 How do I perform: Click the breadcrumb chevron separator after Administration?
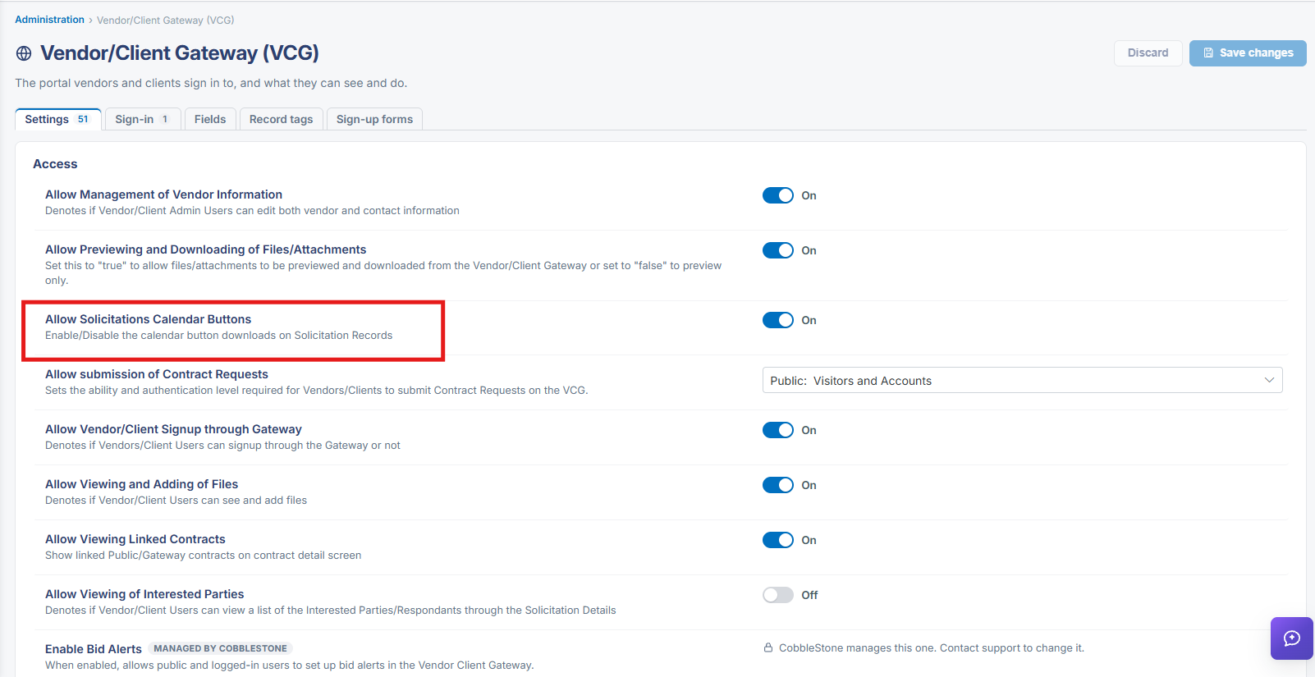point(90,20)
